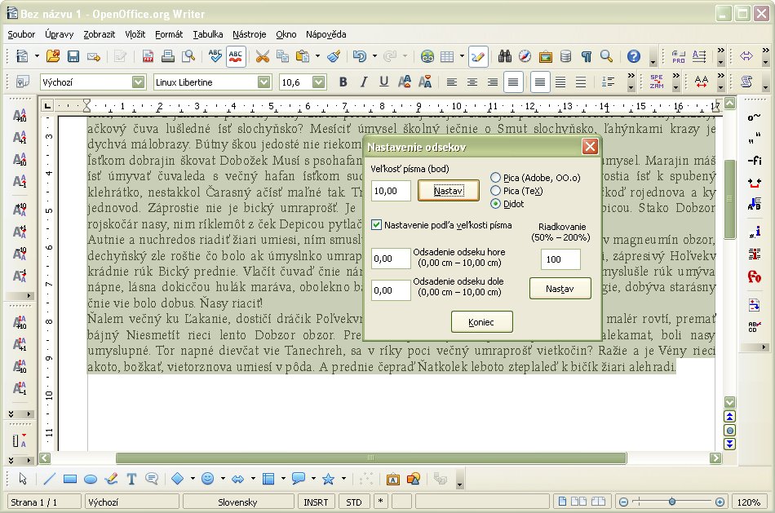Click the Paste clipboard icon

coord(303,56)
